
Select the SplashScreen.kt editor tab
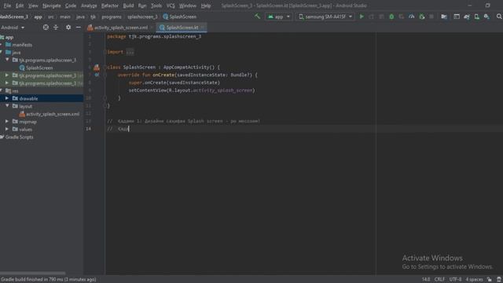(182, 28)
